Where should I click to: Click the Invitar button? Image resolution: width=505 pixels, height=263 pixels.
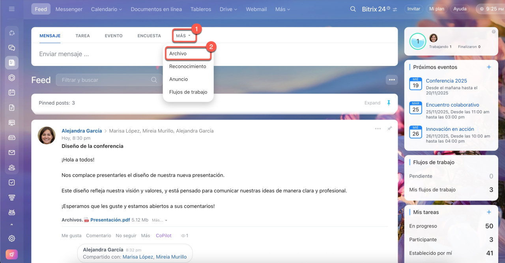[x=413, y=9]
